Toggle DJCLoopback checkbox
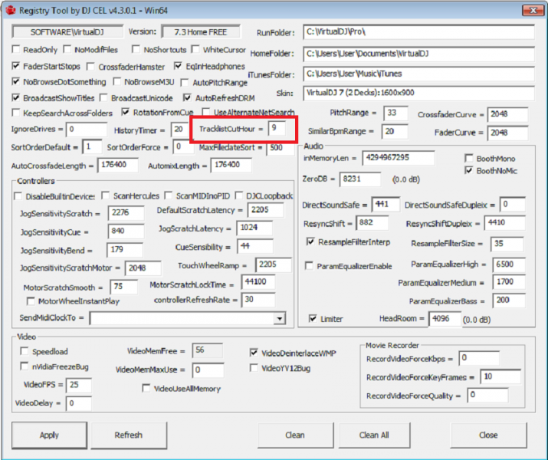The height and width of the screenshot is (460, 548). point(239,195)
